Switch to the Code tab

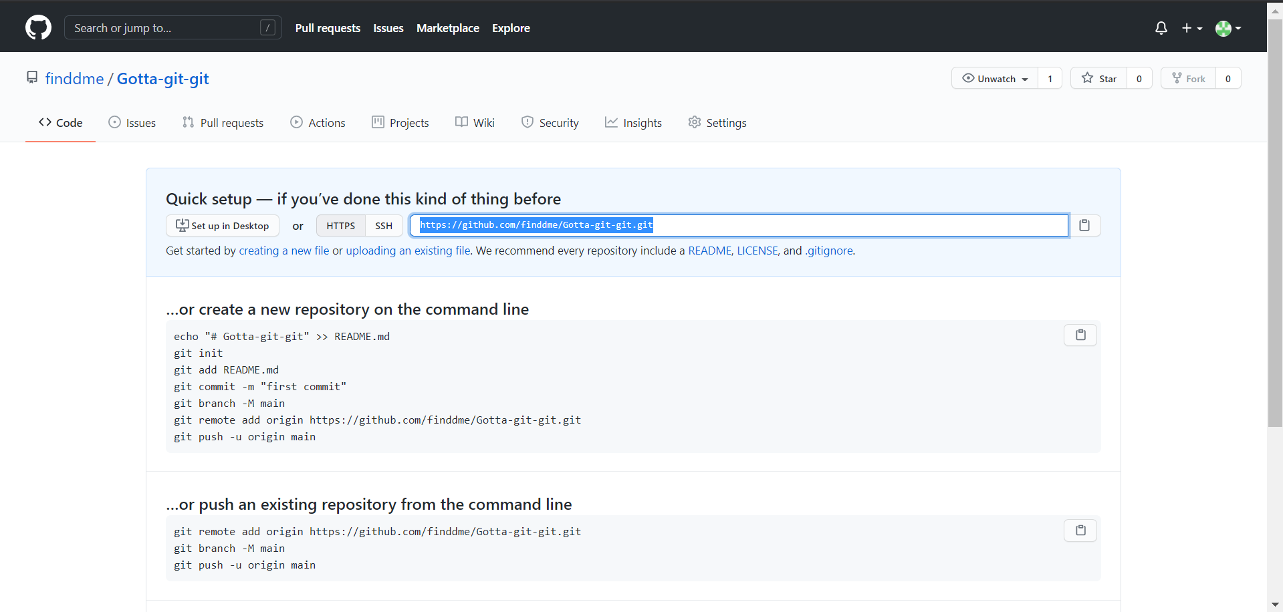coord(60,122)
